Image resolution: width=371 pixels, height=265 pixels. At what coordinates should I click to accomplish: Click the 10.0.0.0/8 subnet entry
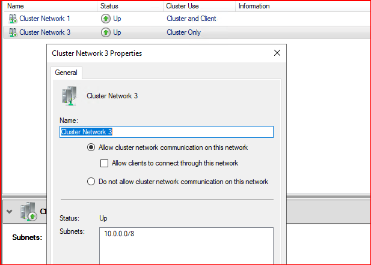(x=119, y=234)
